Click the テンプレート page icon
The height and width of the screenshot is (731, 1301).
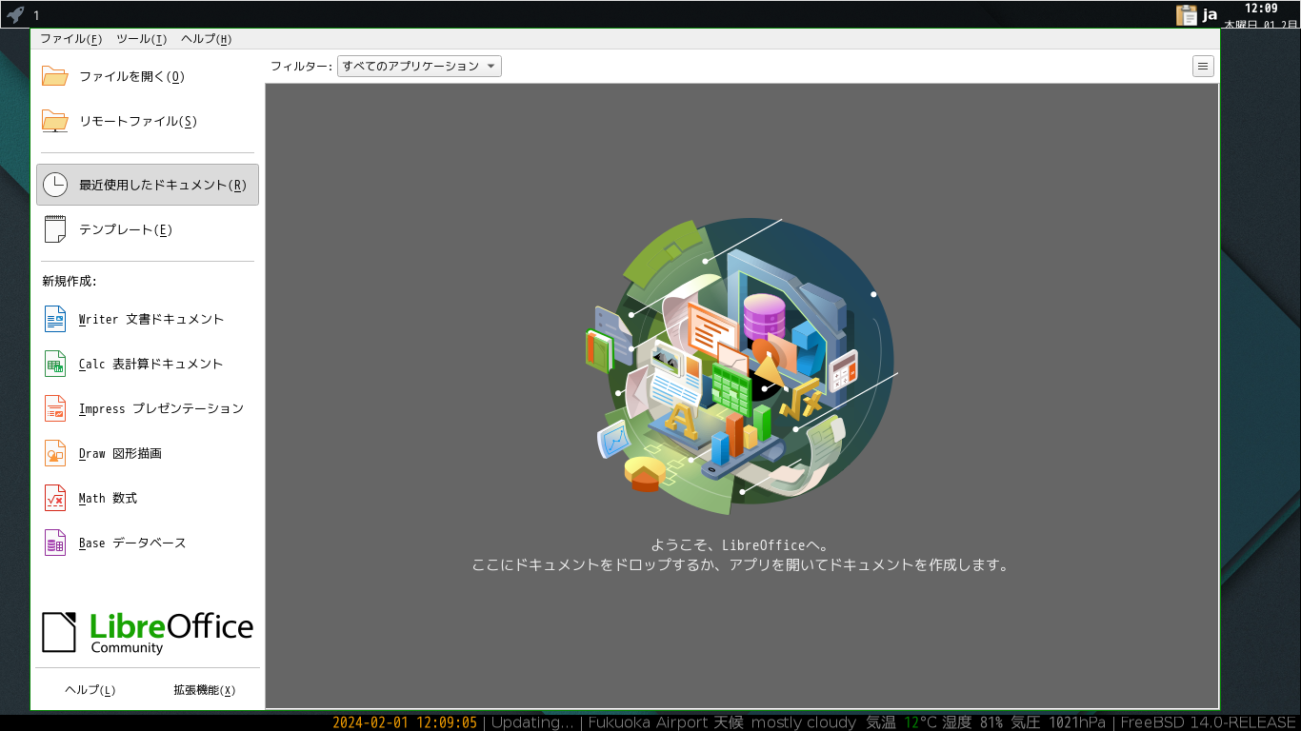55,229
